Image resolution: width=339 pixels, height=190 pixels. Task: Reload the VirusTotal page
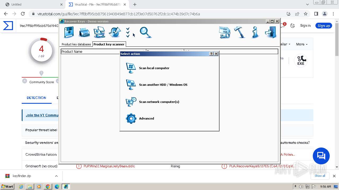[23, 14]
